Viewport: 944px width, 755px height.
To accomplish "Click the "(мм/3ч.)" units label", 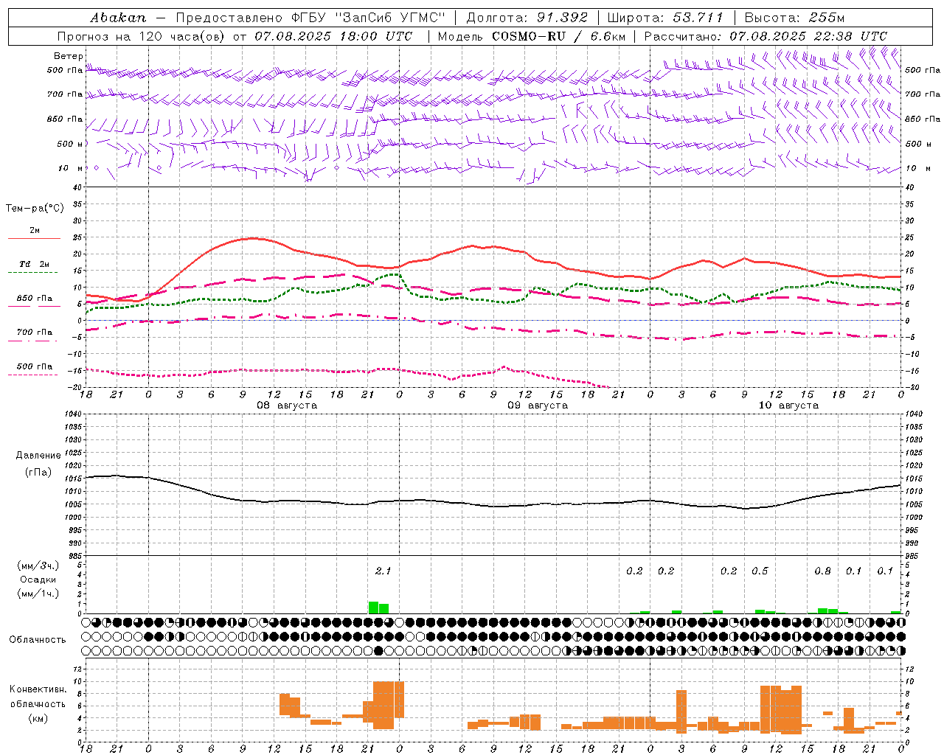I will click(x=38, y=566).
